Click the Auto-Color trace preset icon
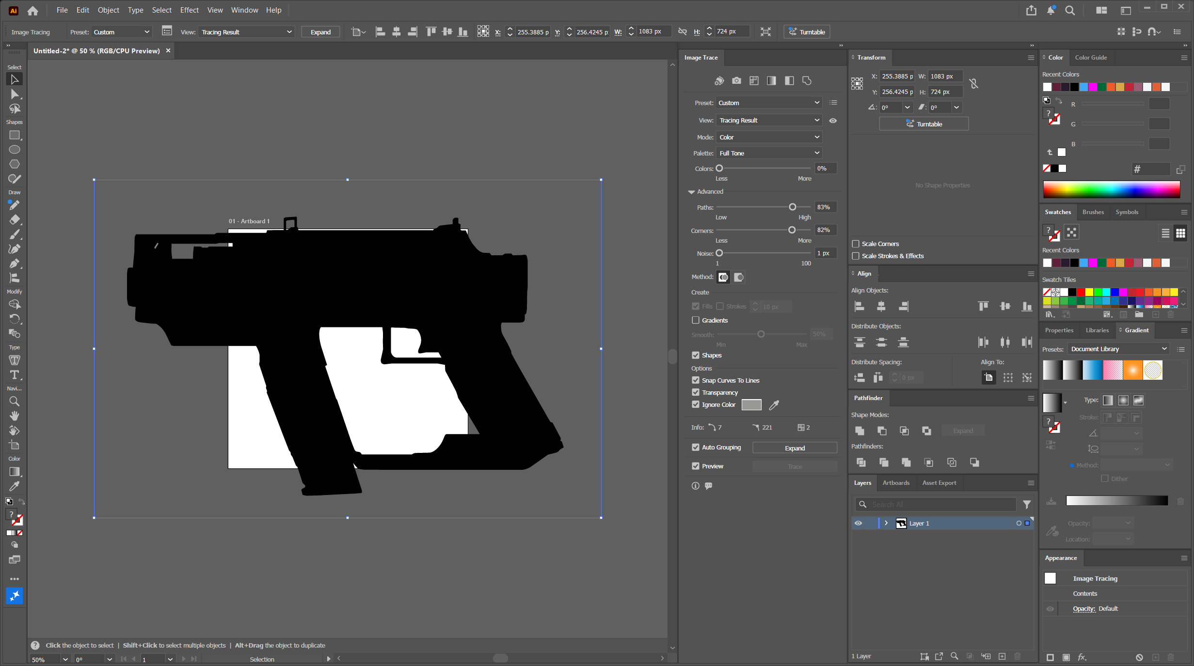This screenshot has height=666, width=1194. pos(719,81)
